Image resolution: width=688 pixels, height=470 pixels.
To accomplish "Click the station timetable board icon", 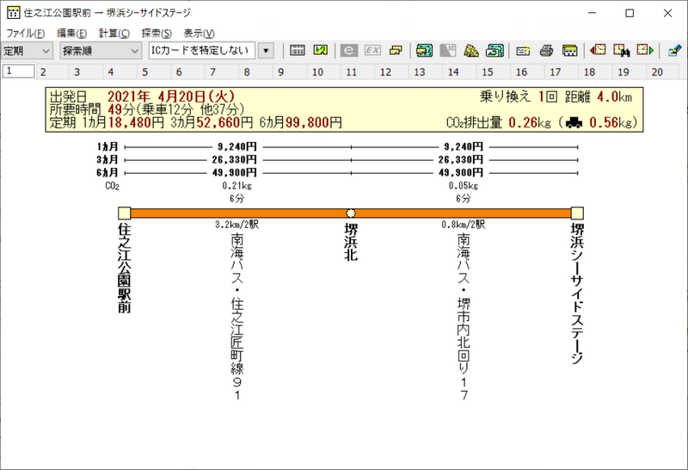I will [569, 51].
